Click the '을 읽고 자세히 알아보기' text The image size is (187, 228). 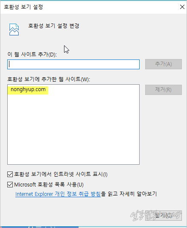[129, 194]
